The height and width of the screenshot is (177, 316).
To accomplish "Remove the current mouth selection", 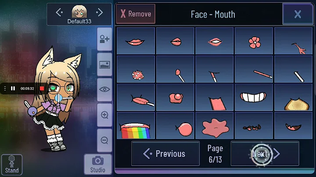I will (x=136, y=14).
